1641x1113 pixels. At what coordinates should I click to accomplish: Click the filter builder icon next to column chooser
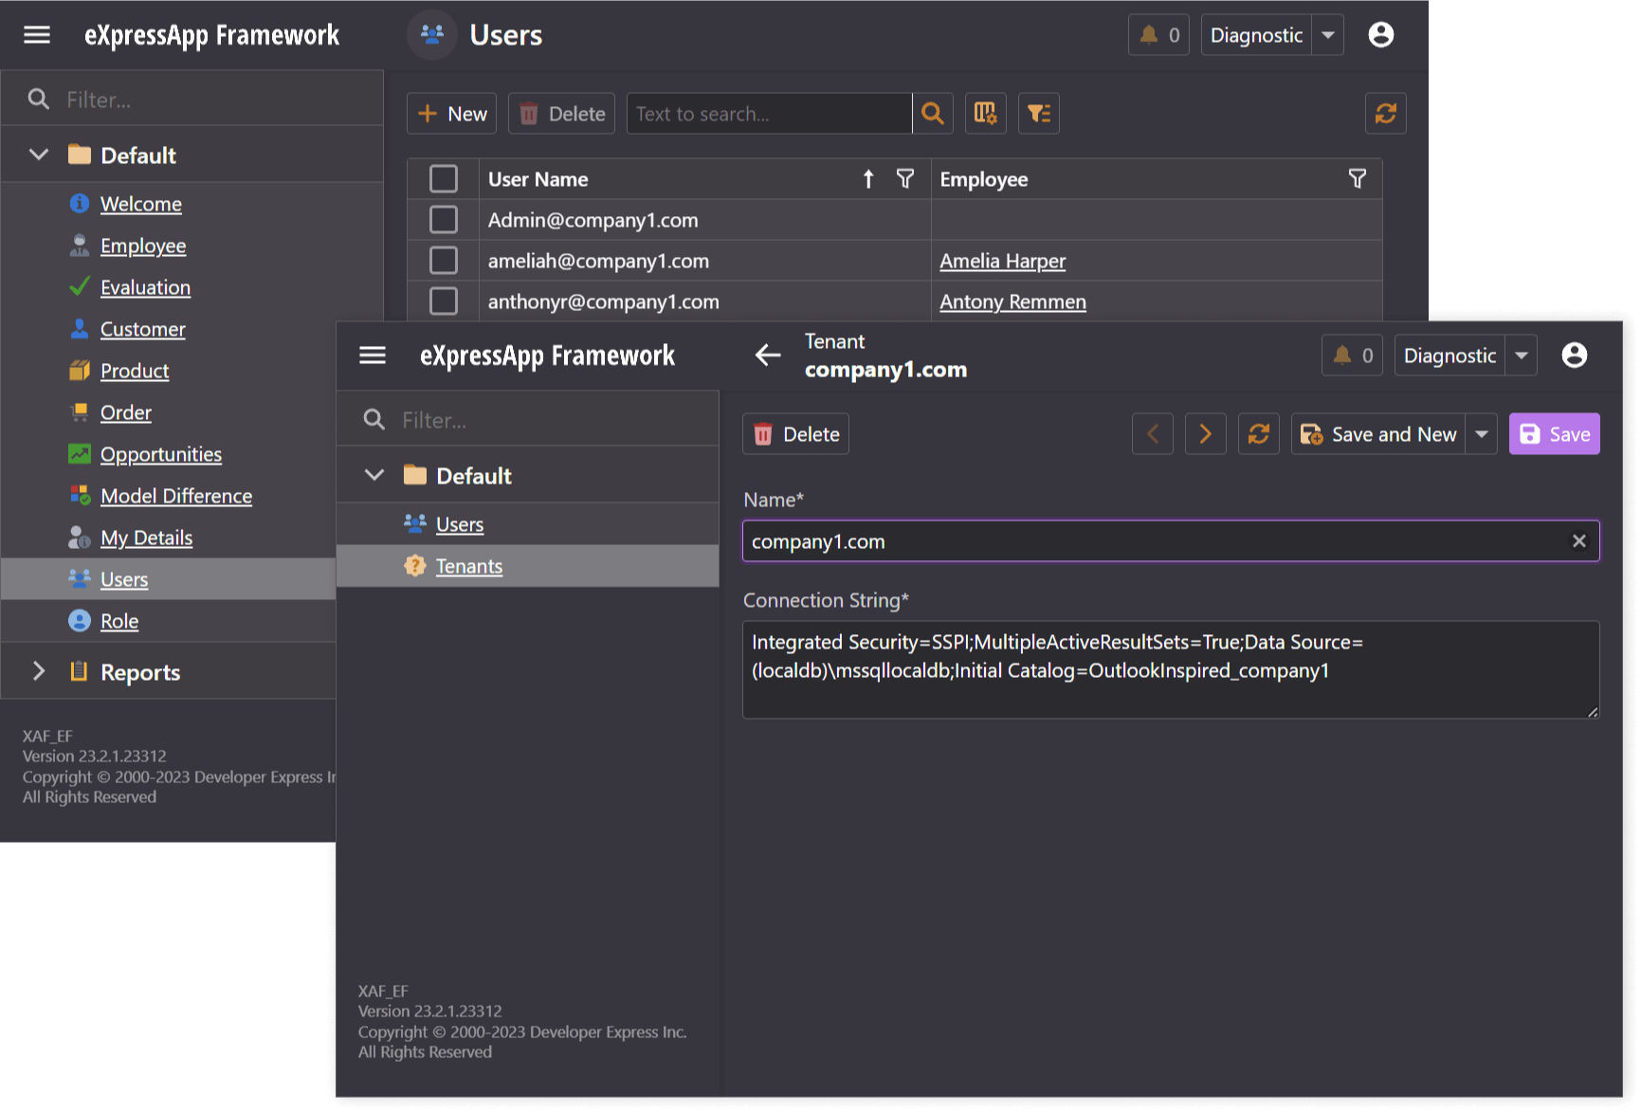(x=1038, y=113)
